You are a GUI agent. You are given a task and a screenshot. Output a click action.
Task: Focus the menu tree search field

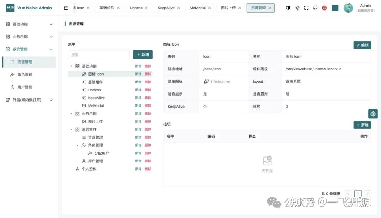point(99,55)
